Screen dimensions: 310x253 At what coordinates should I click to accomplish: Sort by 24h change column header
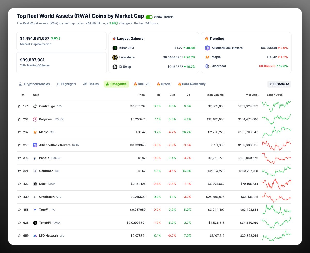point(172,95)
